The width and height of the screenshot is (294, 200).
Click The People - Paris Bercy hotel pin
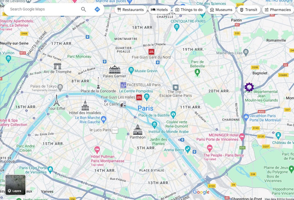[210, 148]
